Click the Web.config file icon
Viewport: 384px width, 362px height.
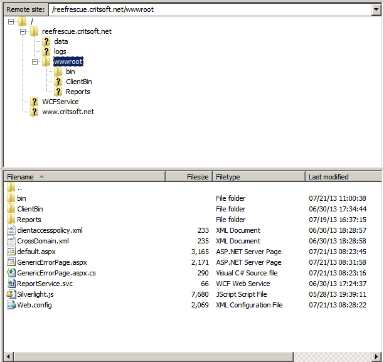pyautogui.click(x=11, y=305)
